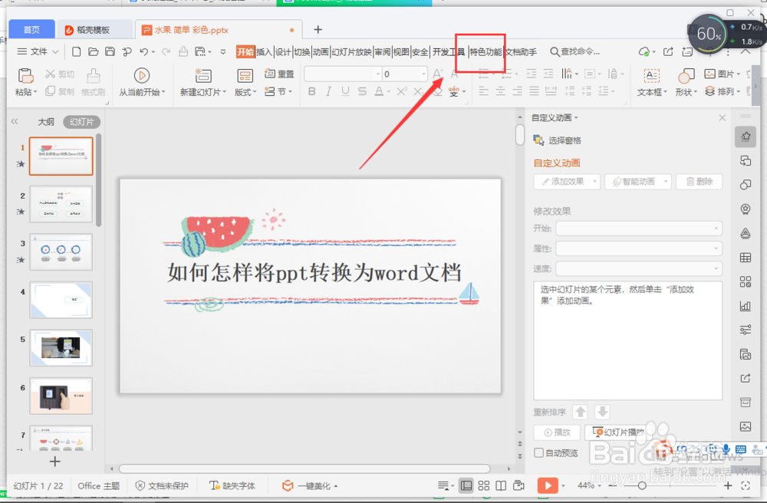Viewport: 767px width, 503px height.
Task: Start slideshow from current slide (从当前开始)
Action: [143, 82]
